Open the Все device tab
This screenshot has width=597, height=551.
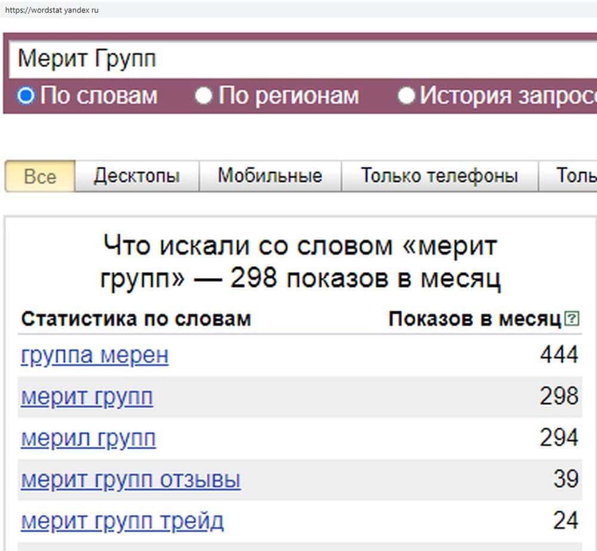click(40, 177)
